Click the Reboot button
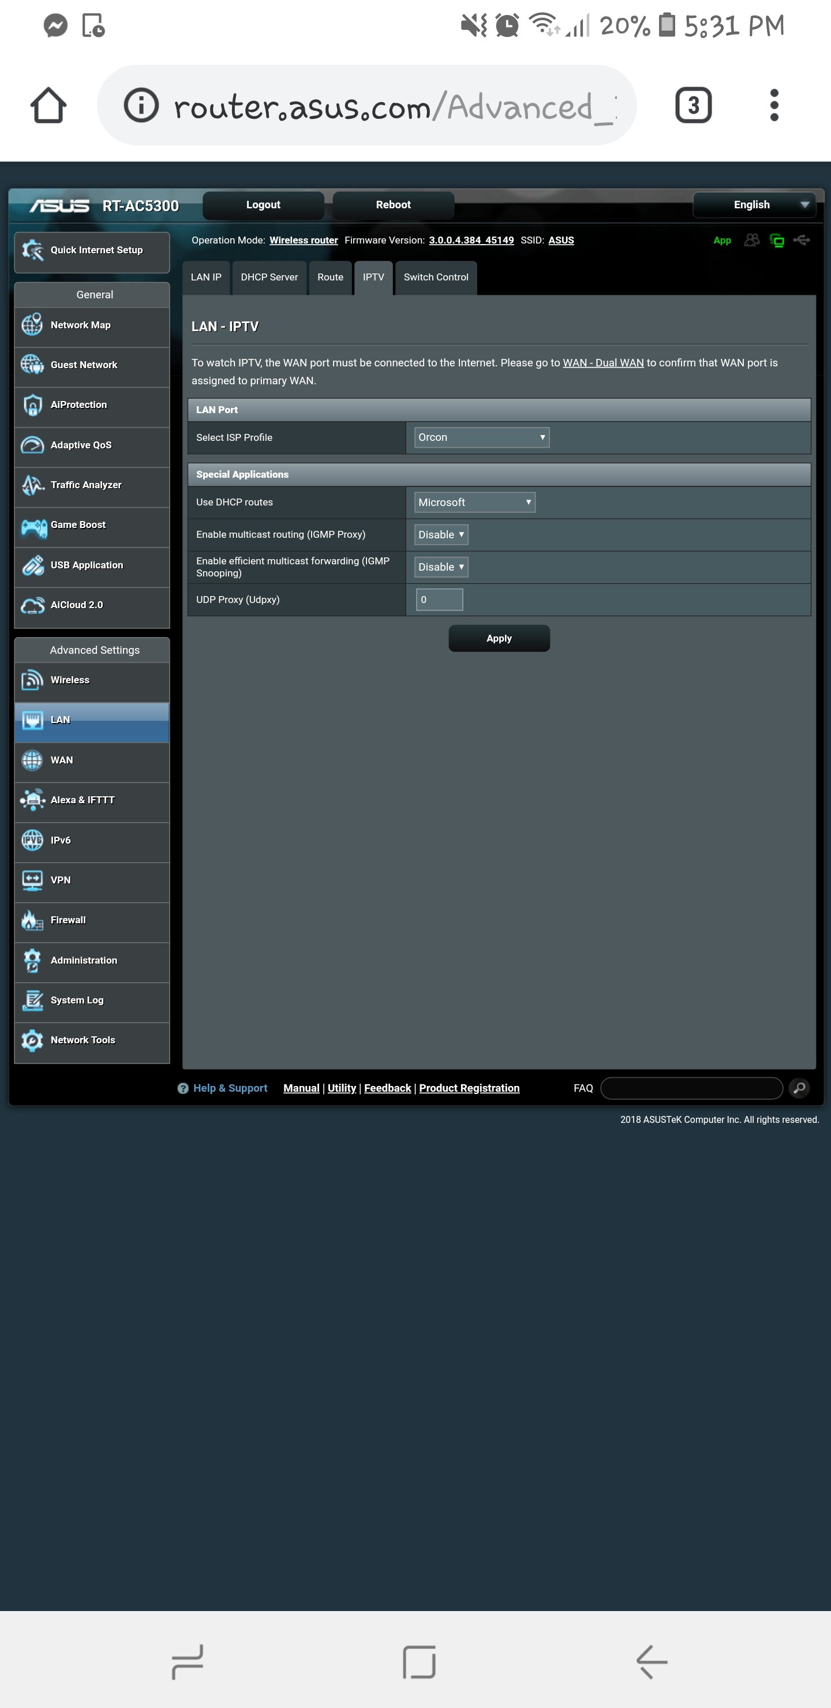831x1708 pixels. coord(394,205)
